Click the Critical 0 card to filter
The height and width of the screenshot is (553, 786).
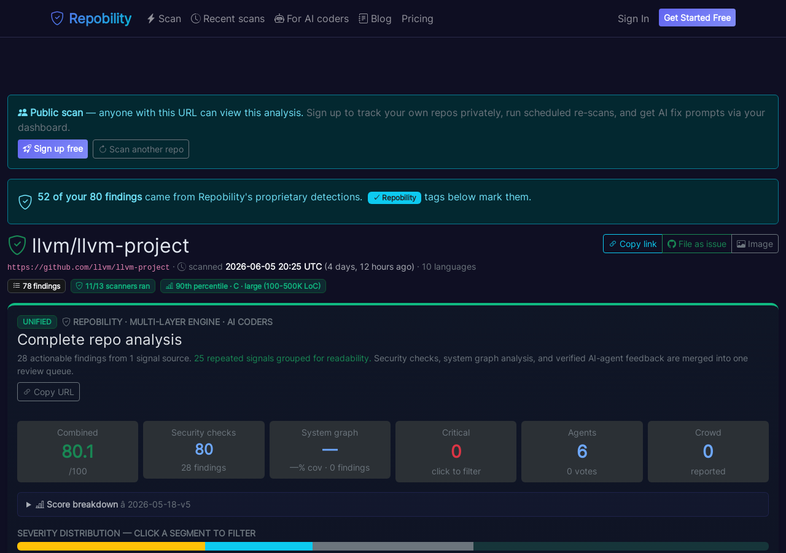(456, 452)
